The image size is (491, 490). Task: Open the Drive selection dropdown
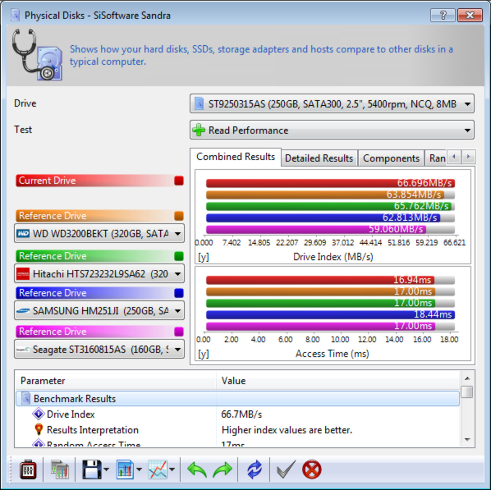coord(332,104)
